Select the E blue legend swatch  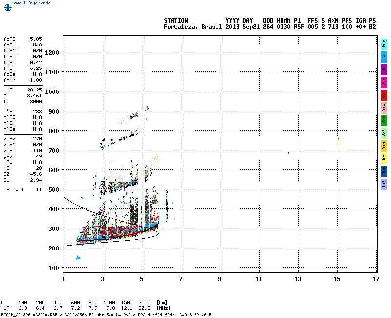[x=384, y=56]
